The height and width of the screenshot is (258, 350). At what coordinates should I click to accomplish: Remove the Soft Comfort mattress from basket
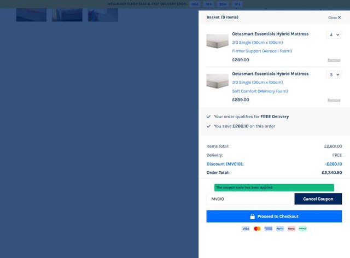click(334, 100)
